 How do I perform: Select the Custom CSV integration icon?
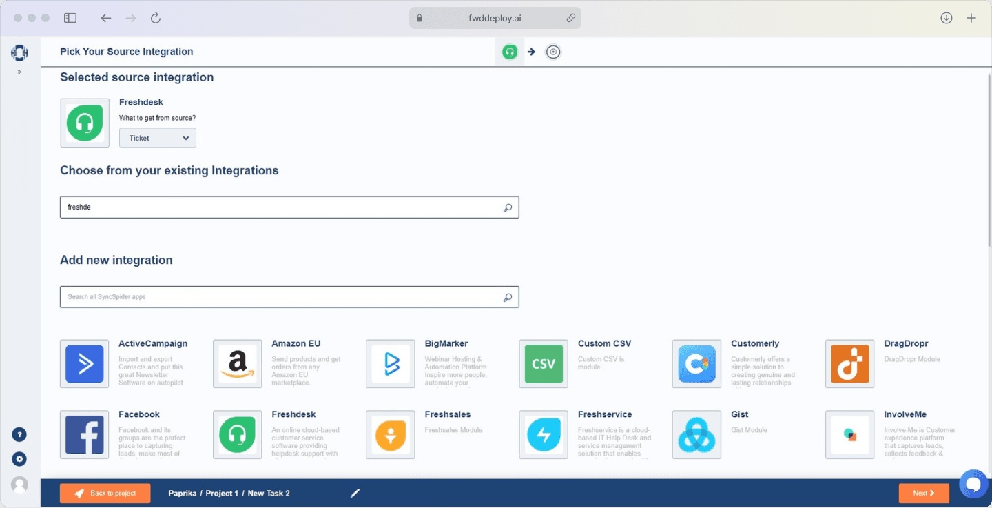[544, 364]
